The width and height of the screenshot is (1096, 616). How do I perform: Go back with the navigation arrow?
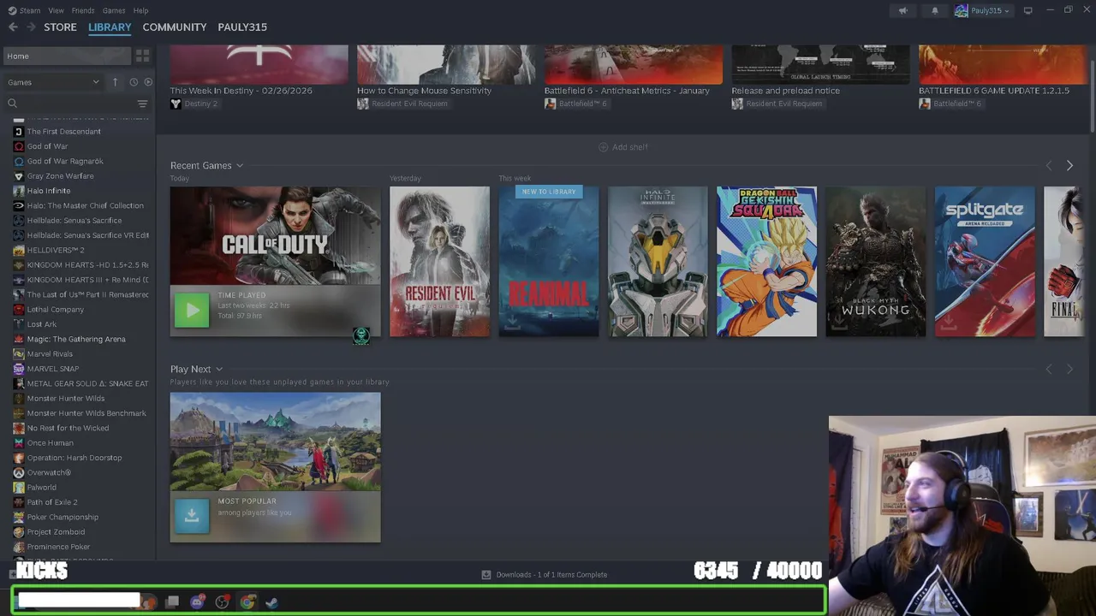[x=13, y=27]
